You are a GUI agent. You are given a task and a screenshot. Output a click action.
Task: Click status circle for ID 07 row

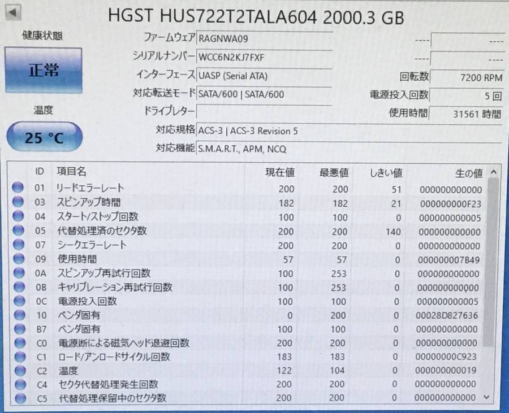pos(19,244)
